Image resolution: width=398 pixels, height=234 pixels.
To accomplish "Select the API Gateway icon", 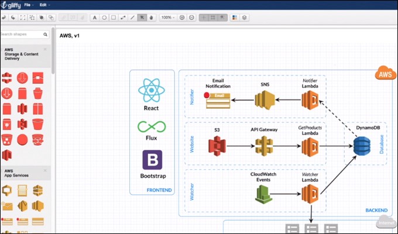I will [264, 146].
